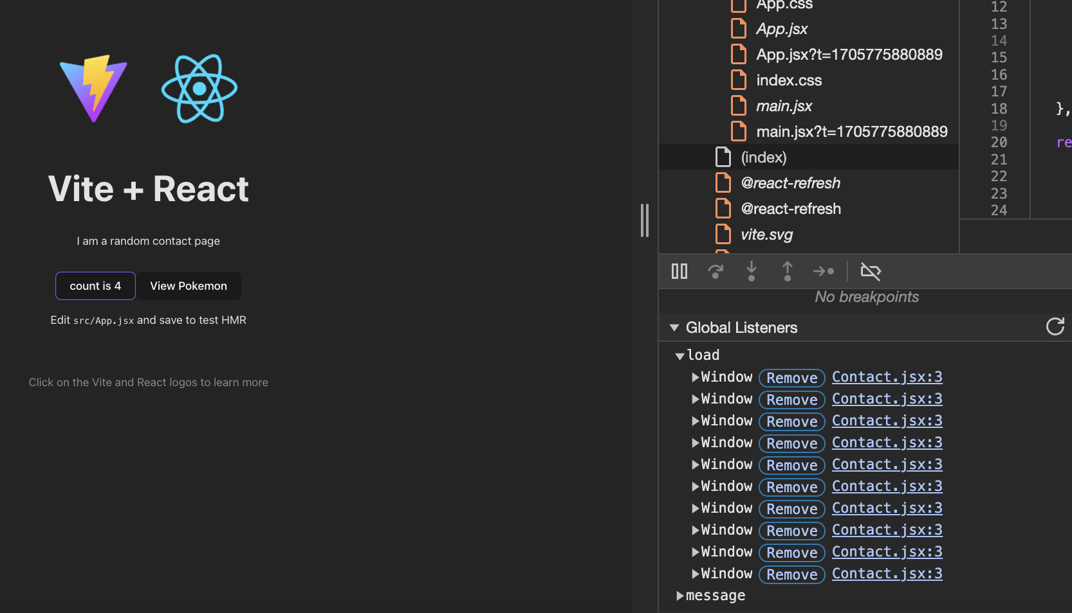Expand the last Window listener under load
1072x613 pixels.
tap(696, 574)
